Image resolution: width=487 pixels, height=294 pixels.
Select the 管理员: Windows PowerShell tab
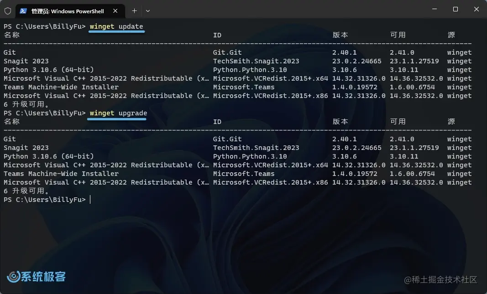pyautogui.click(x=70, y=11)
